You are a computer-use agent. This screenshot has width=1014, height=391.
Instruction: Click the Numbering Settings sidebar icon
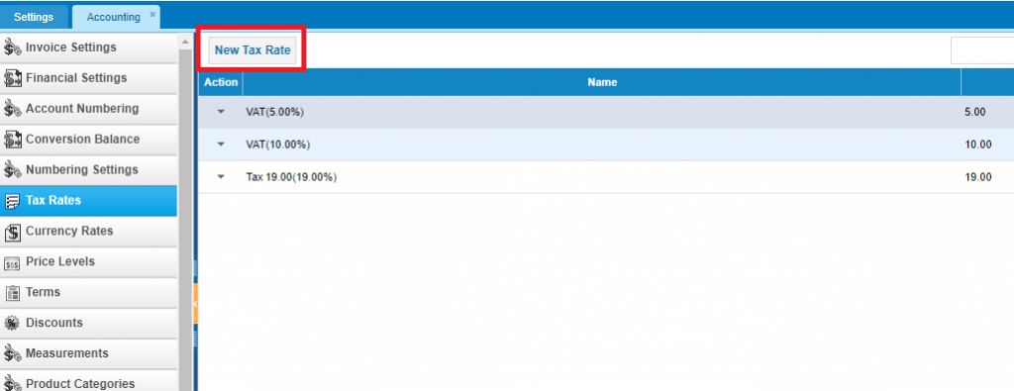tap(12, 170)
